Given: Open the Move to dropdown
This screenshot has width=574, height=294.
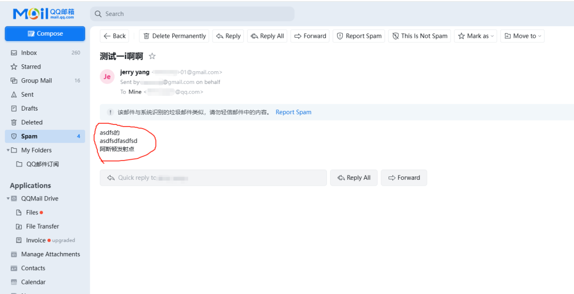Looking at the screenshot, I should coord(522,36).
